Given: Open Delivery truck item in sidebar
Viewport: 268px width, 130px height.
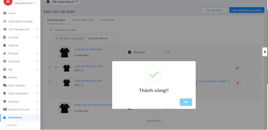Looking at the screenshot, I should [x=13, y=77].
